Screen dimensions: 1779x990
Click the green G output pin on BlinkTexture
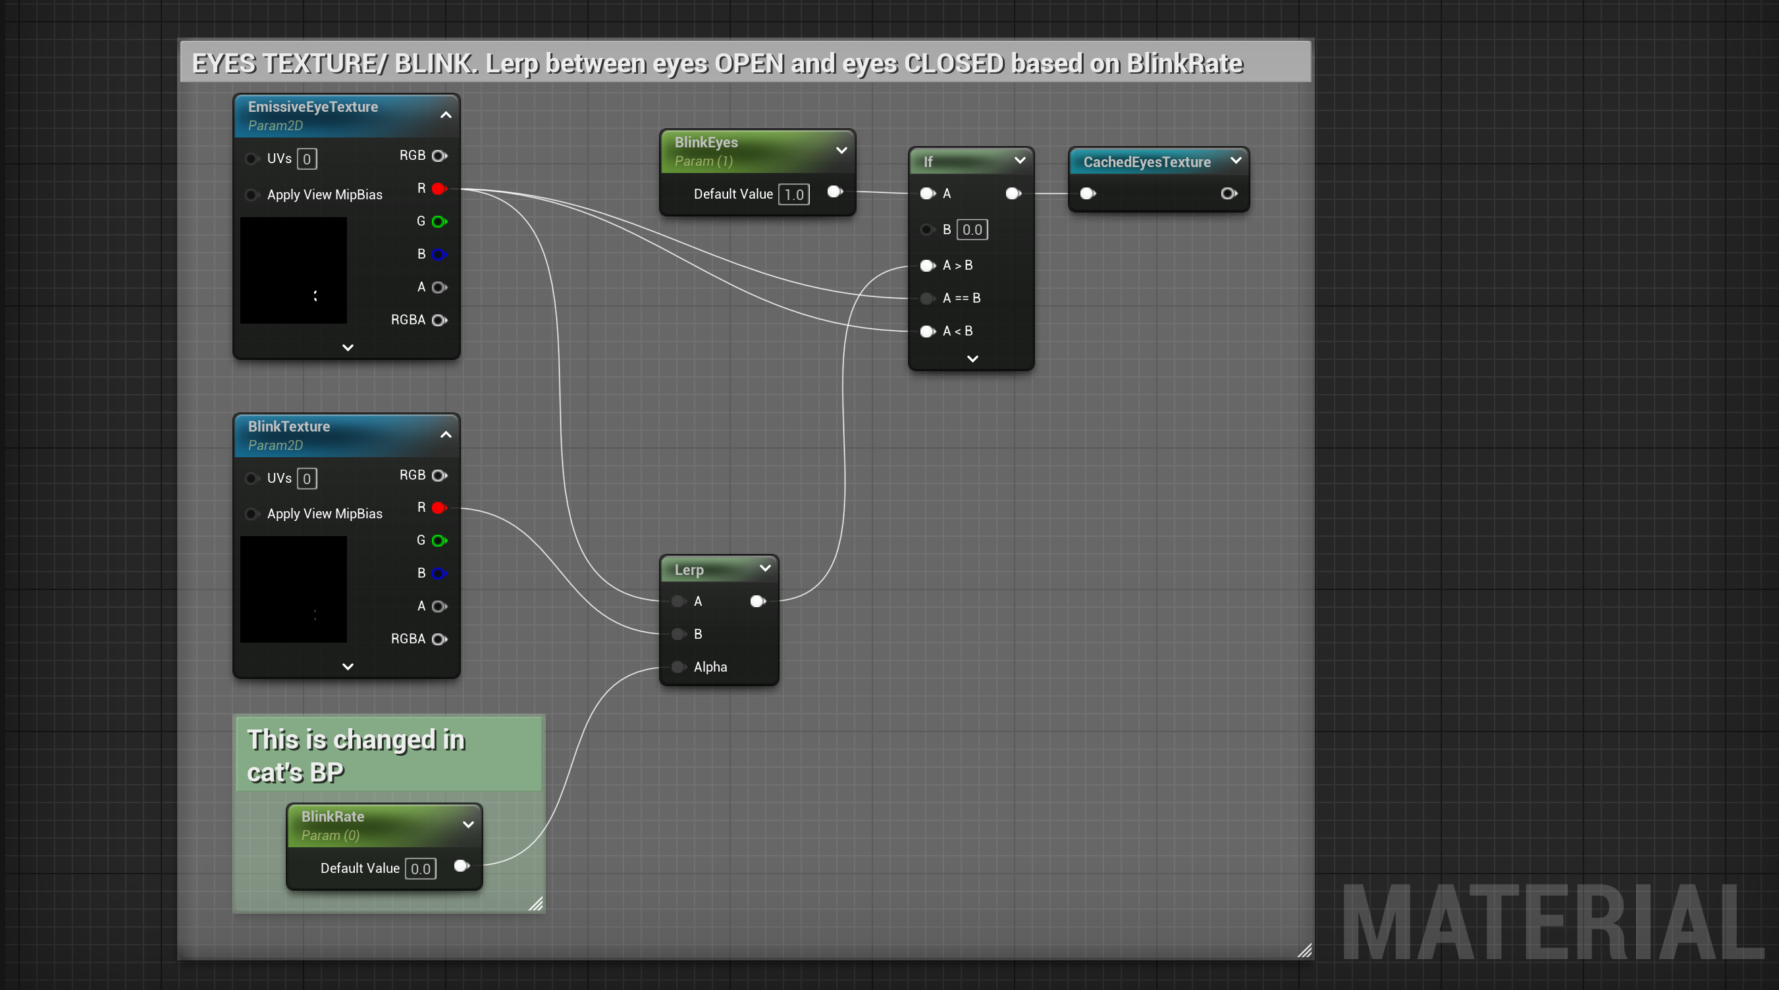(x=439, y=541)
